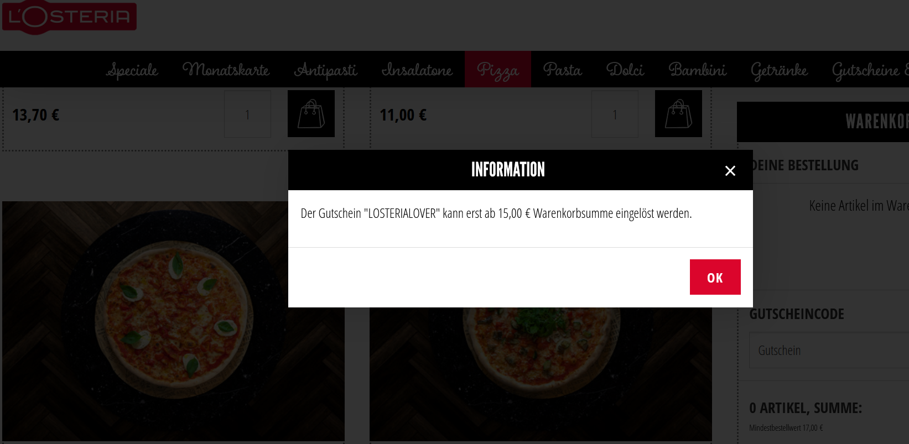Viewport: 909px width, 444px height.
Task: Add the 13,70 € pizza to the cart via bag icon
Action: [311, 113]
